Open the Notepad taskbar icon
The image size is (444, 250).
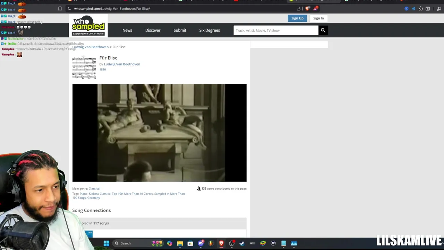click(x=283, y=243)
